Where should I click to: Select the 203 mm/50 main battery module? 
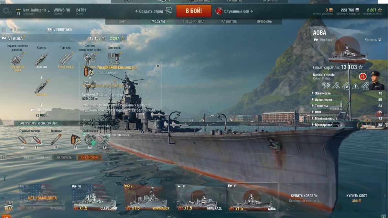tap(17, 59)
